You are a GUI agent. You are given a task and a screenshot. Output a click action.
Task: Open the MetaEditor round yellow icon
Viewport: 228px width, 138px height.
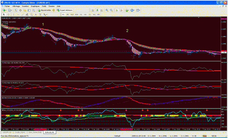(54, 10)
